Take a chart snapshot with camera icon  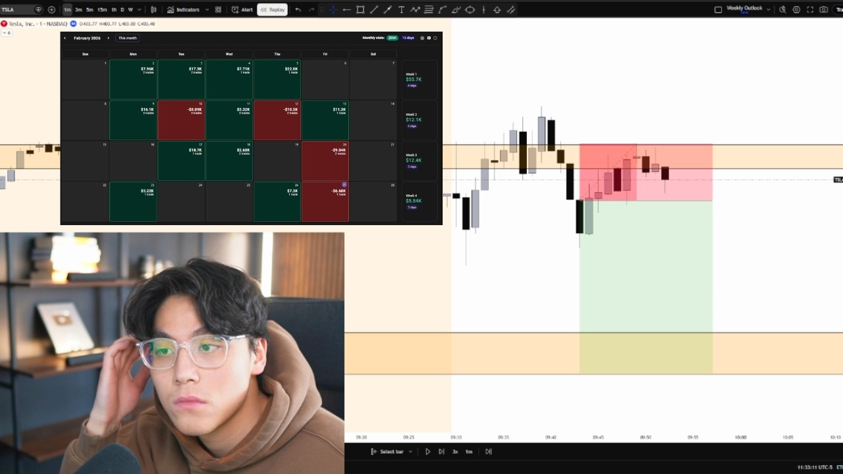824,10
